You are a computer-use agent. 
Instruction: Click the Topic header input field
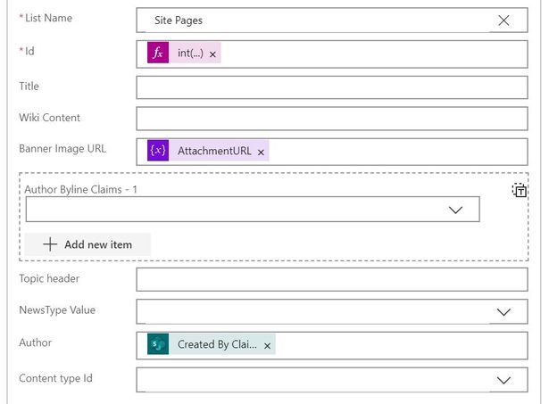[331, 279]
